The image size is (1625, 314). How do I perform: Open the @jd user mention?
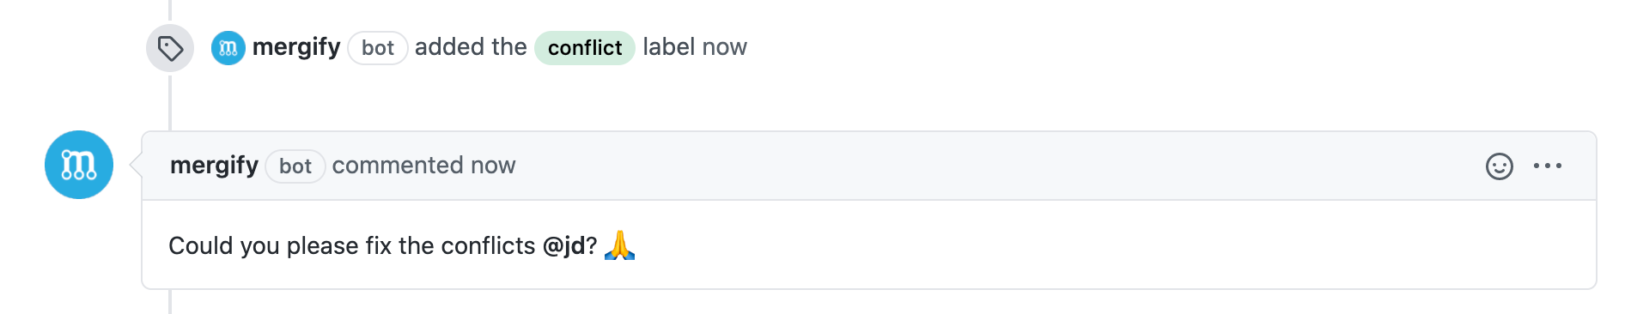(564, 246)
